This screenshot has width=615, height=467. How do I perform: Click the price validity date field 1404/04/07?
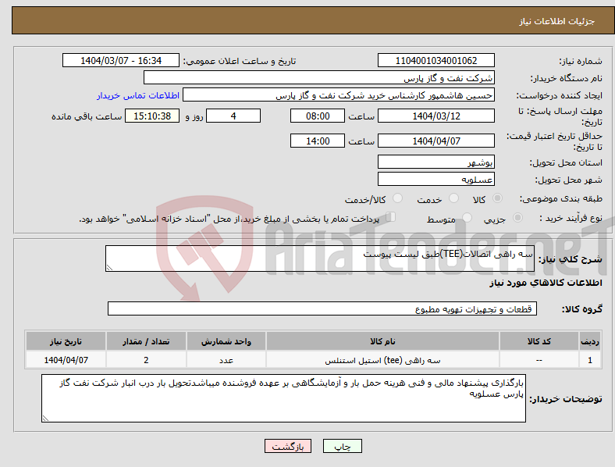tap(435, 141)
